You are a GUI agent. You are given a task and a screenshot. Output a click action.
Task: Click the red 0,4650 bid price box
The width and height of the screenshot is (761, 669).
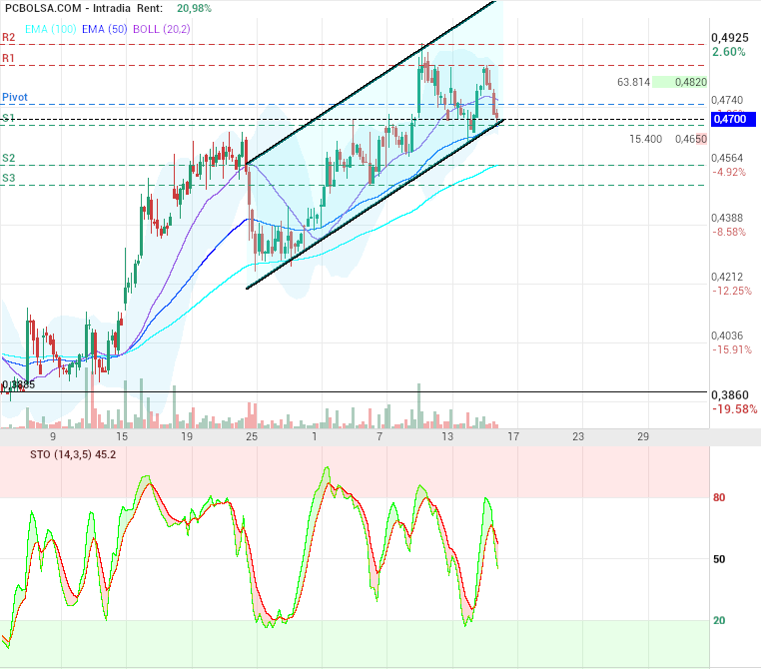[691, 139]
